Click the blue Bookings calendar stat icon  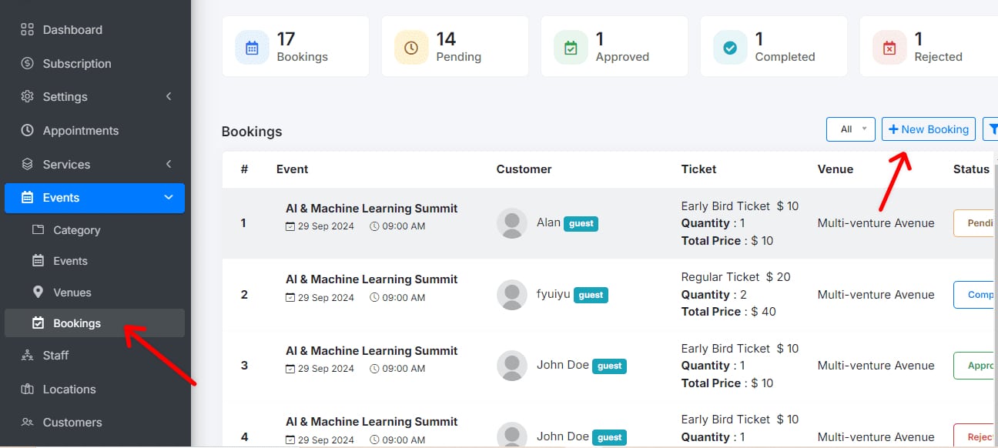tap(252, 48)
